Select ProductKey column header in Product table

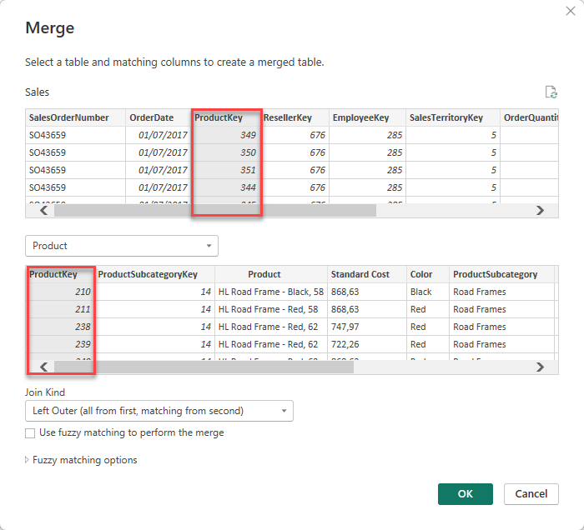(53, 274)
